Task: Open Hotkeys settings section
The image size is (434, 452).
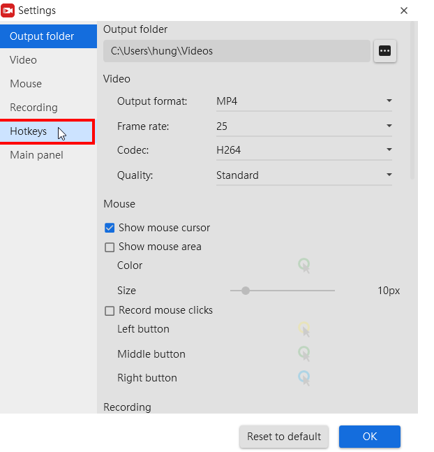Action: click(x=47, y=131)
